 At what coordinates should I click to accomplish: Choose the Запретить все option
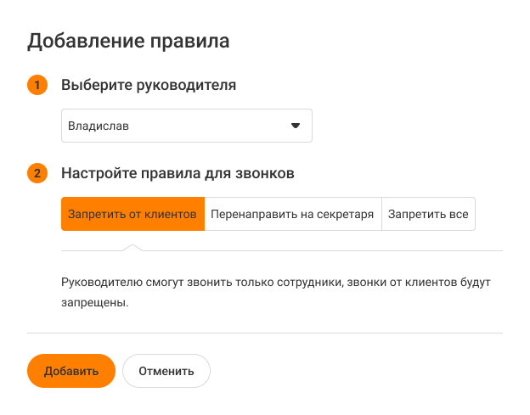pos(428,215)
